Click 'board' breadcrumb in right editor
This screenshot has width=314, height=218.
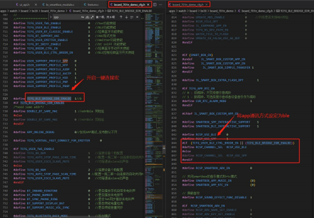click(193, 11)
